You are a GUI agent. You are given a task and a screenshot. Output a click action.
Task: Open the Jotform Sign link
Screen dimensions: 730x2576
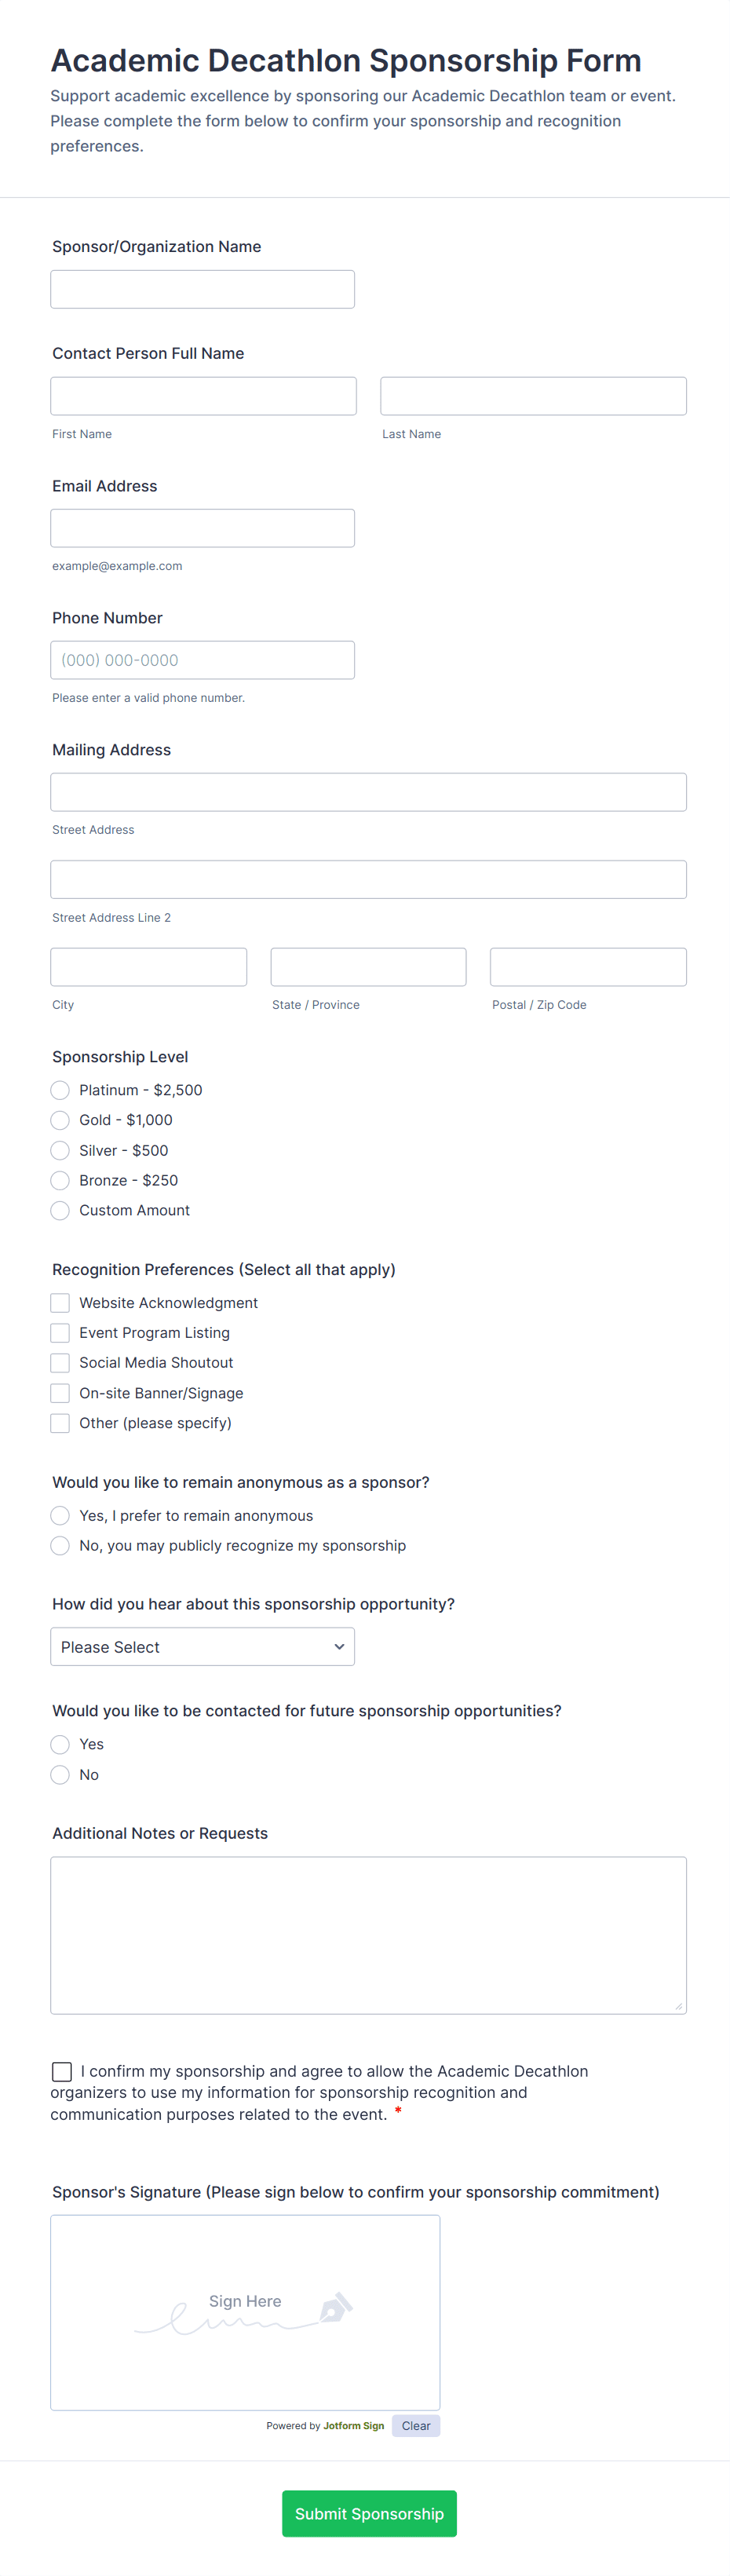coord(353,2425)
